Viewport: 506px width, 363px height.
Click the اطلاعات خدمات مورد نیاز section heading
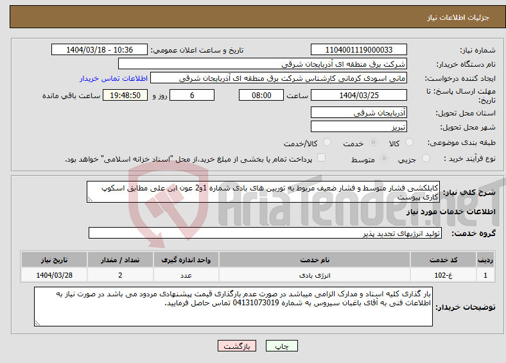[451, 212]
